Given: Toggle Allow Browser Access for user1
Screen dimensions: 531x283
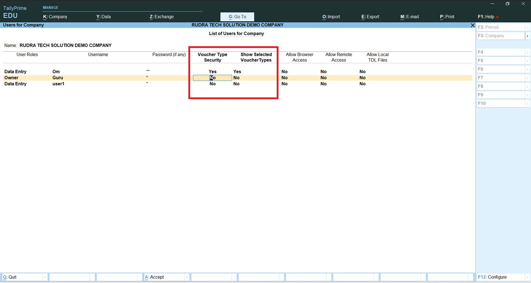Looking at the screenshot, I should click(284, 84).
